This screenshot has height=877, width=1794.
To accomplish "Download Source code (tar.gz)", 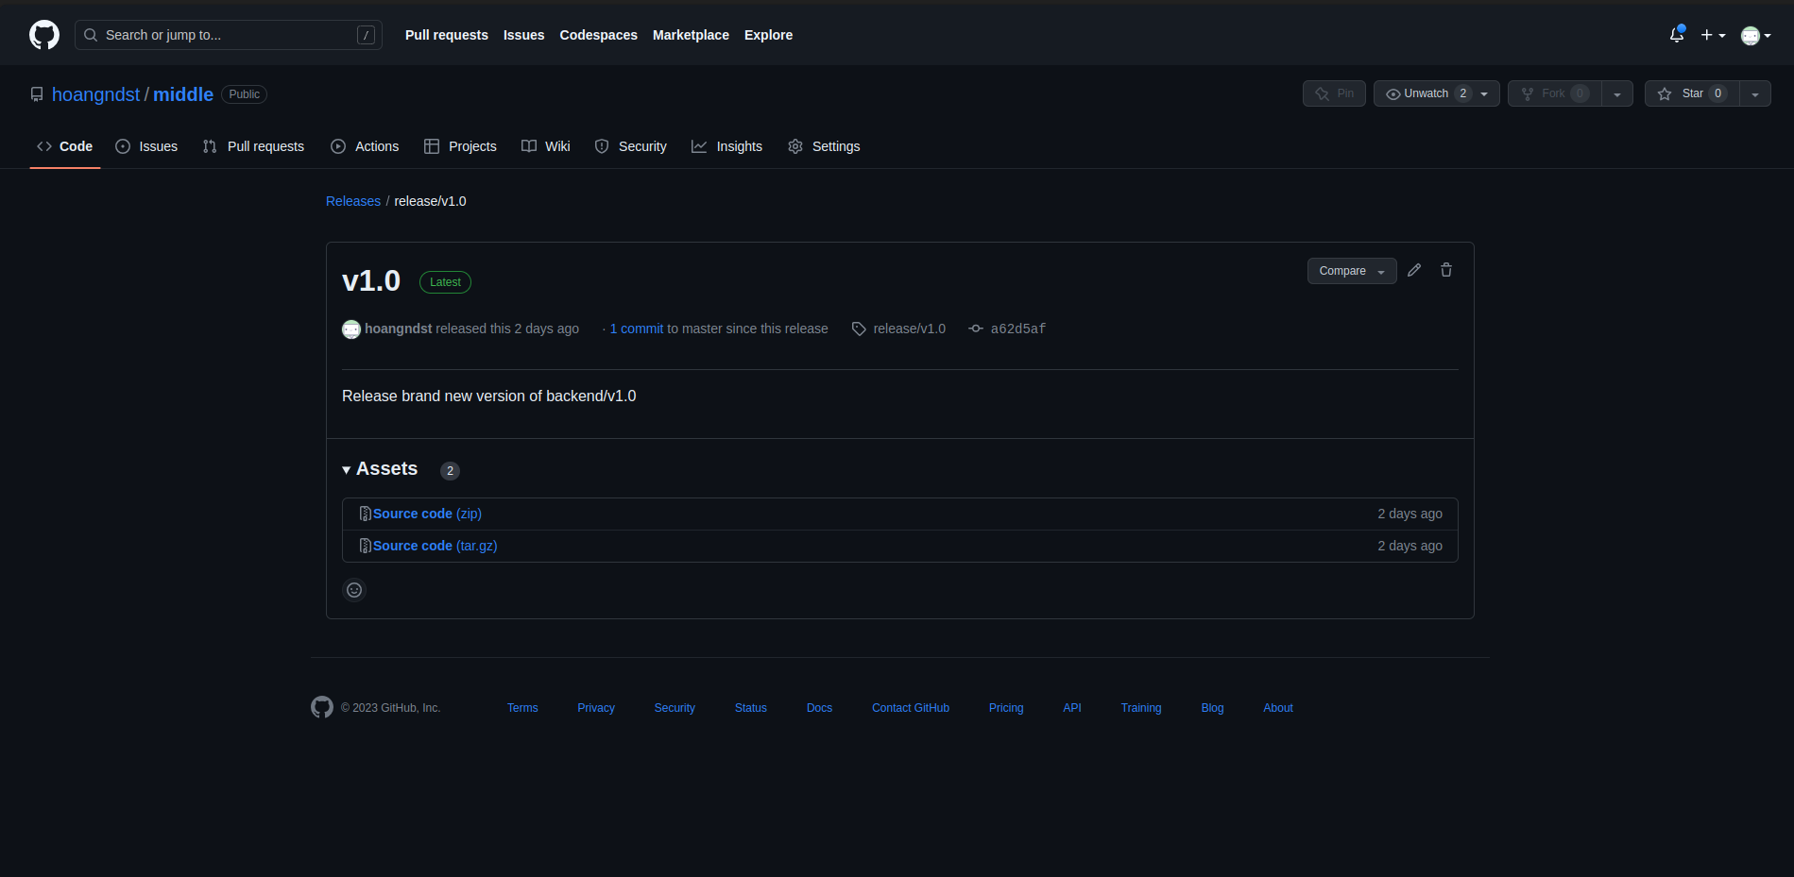I will (435, 546).
